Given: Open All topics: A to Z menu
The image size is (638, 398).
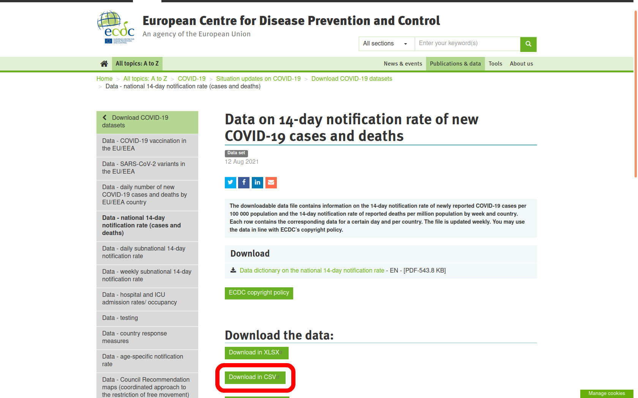Looking at the screenshot, I should (137, 64).
